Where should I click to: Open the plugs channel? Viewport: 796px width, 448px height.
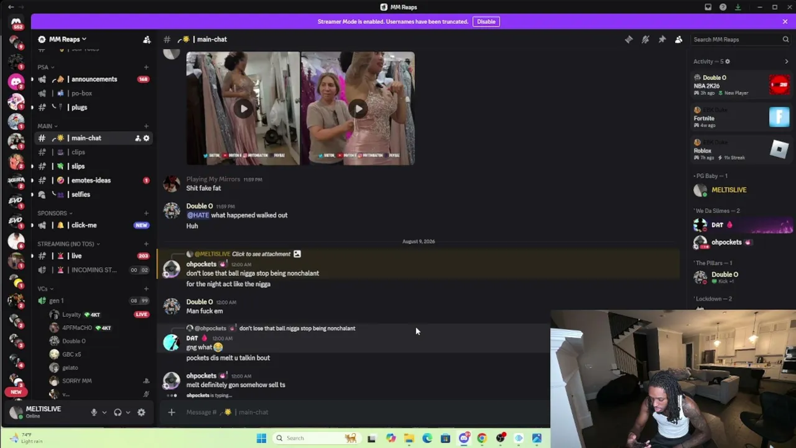[x=93, y=107]
